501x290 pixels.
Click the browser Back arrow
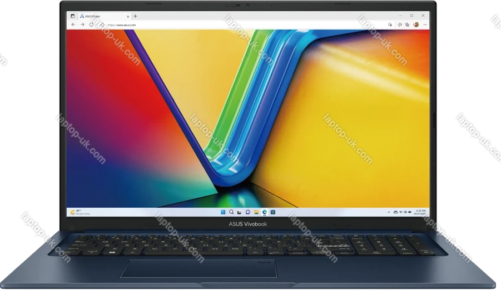[x=73, y=24]
